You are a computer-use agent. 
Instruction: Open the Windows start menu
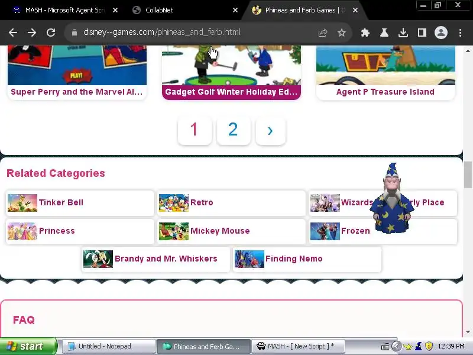[28, 346]
